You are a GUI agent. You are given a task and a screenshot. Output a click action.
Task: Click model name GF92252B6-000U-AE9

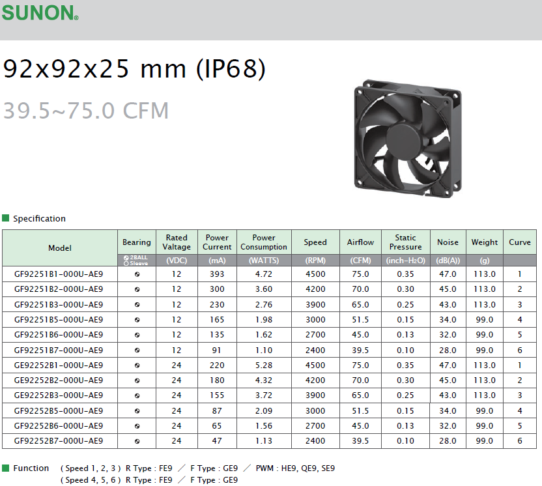(59, 426)
